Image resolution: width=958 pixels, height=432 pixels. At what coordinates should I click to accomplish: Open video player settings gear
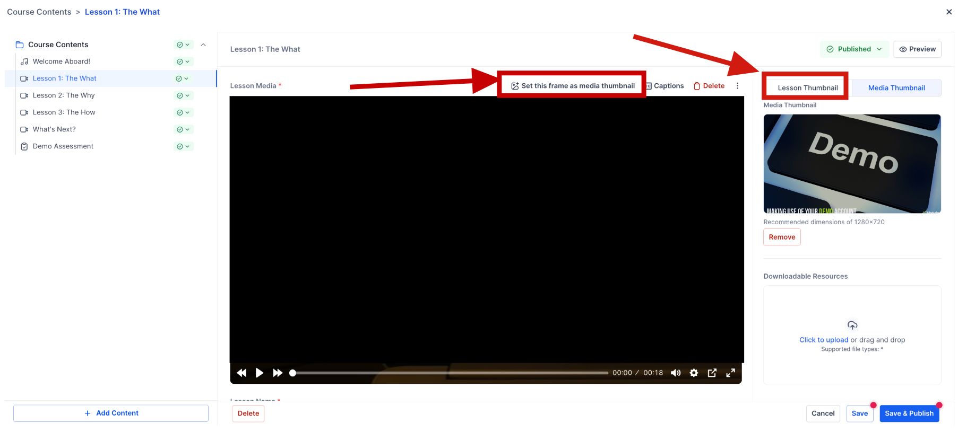click(x=694, y=373)
